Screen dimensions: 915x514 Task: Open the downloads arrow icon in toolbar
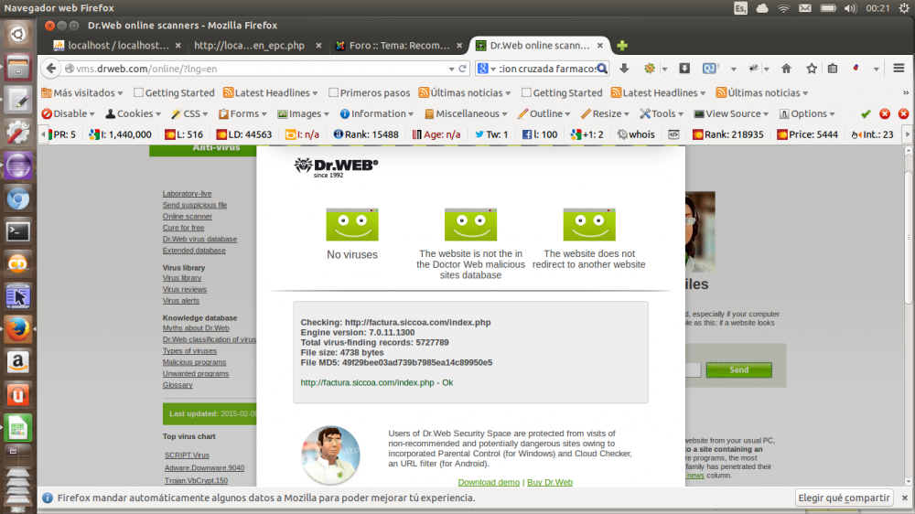point(624,69)
